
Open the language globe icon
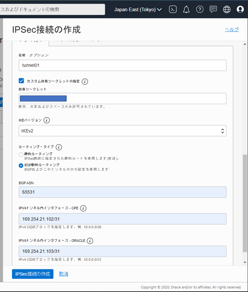pos(227,9)
